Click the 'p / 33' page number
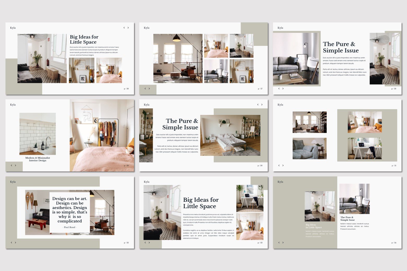407x271 pixels. [260, 243]
